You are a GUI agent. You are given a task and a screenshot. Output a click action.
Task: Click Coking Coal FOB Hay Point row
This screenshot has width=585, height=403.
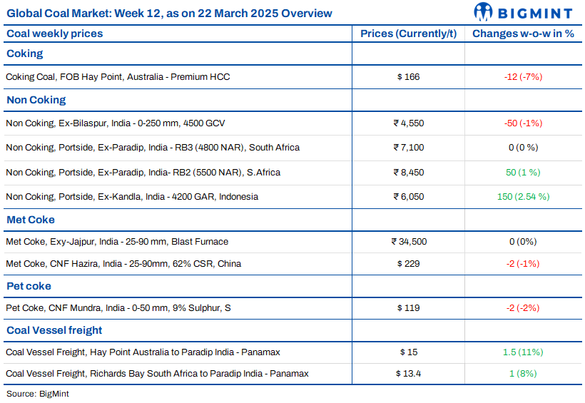pyautogui.click(x=118, y=76)
